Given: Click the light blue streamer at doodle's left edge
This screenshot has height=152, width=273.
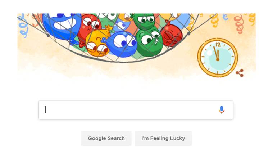Looking at the screenshot, I should (x=23, y=26).
